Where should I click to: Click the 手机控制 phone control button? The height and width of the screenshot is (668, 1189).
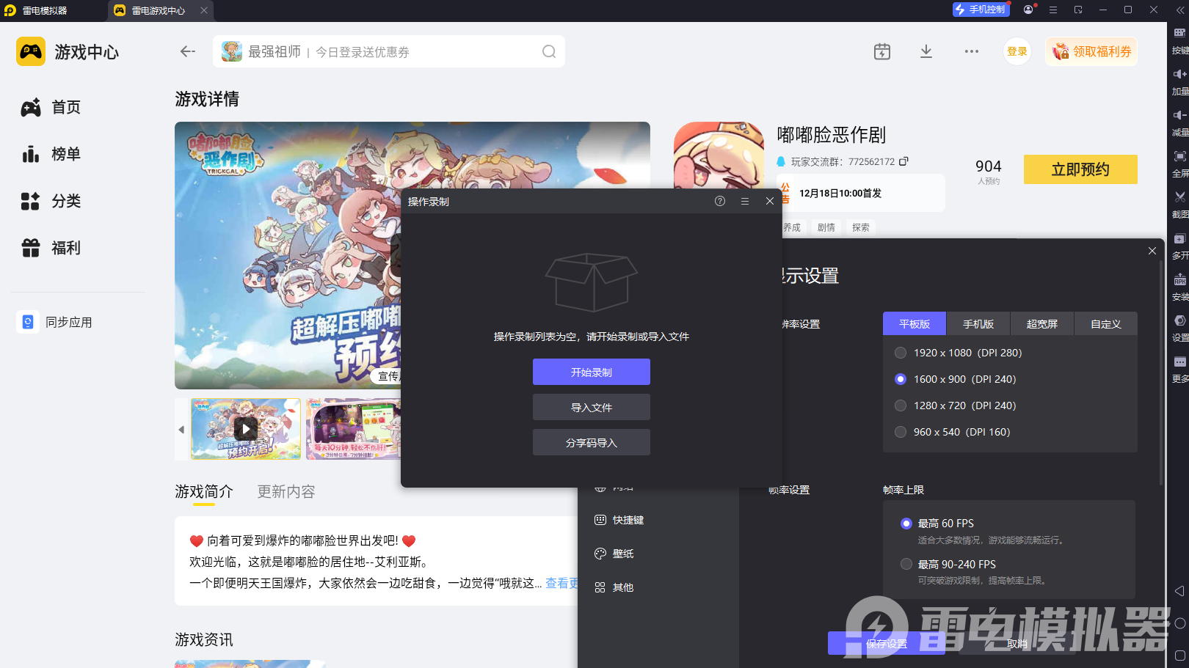[981, 10]
